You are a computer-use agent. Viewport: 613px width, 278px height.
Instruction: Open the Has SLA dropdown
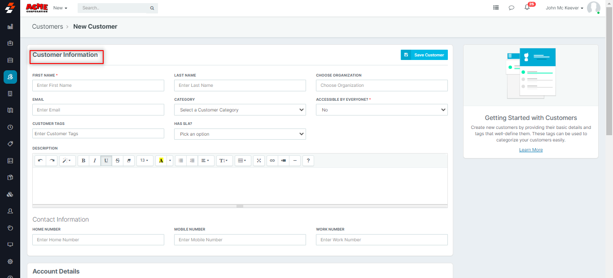pyautogui.click(x=240, y=134)
